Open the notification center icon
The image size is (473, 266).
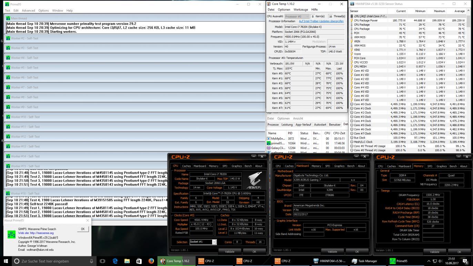(465, 261)
